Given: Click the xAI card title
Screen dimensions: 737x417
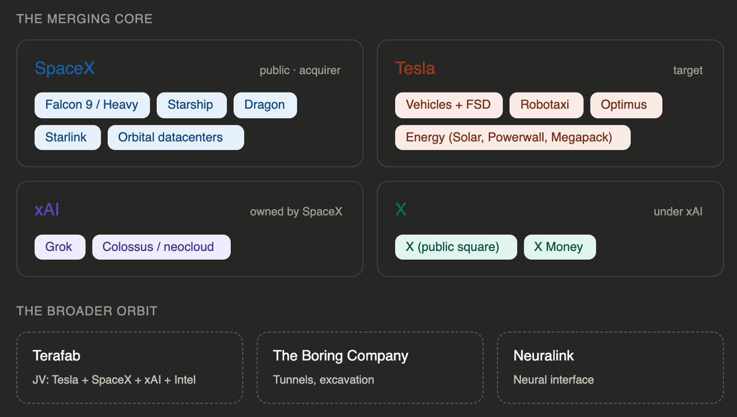Looking at the screenshot, I should [47, 210].
